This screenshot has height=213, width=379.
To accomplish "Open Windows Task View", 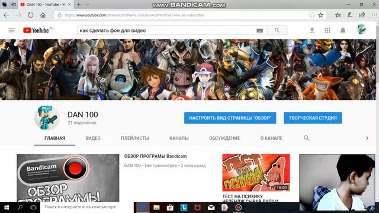I will pos(33,208).
